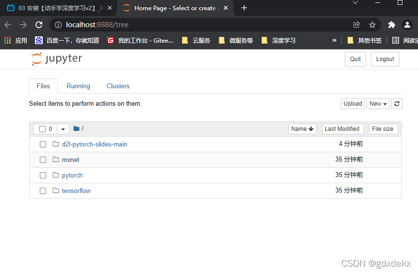Close the 03 安装 tab
The height and width of the screenshot is (273, 418).
(x=110, y=8)
